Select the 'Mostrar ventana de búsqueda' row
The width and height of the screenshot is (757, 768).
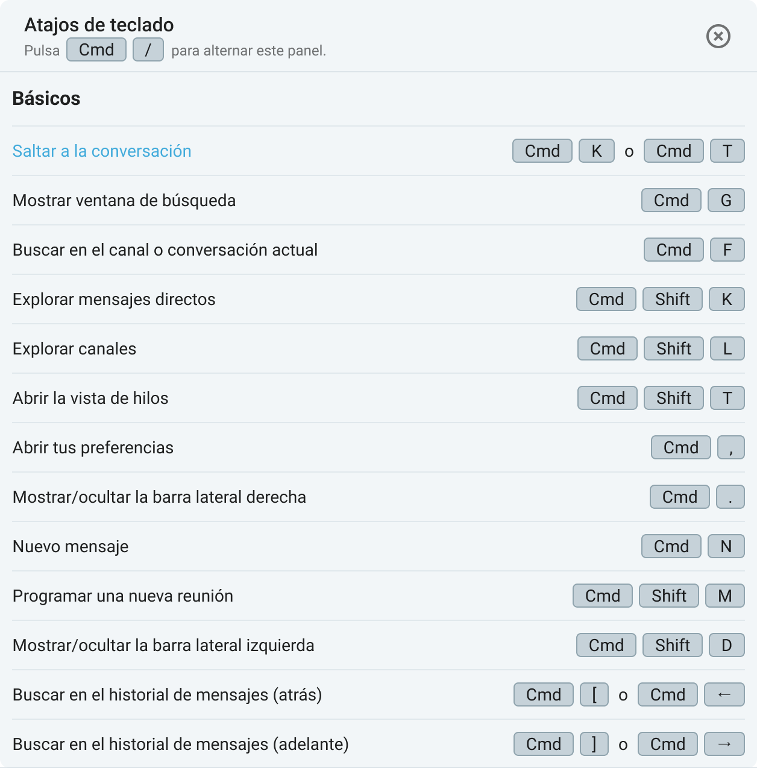tap(124, 200)
